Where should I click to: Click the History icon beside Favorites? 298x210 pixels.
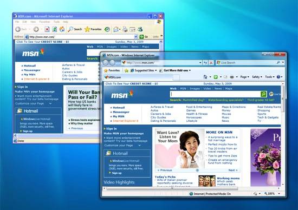(x=107, y=29)
